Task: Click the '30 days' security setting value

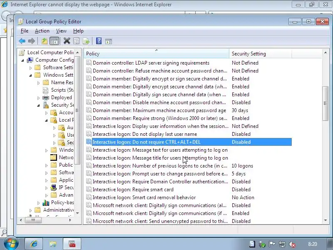Action: [x=240, y=110]
